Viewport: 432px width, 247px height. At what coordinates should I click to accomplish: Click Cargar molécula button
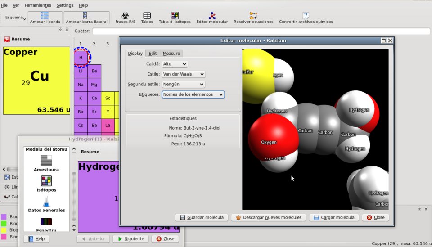coord(334,218)
